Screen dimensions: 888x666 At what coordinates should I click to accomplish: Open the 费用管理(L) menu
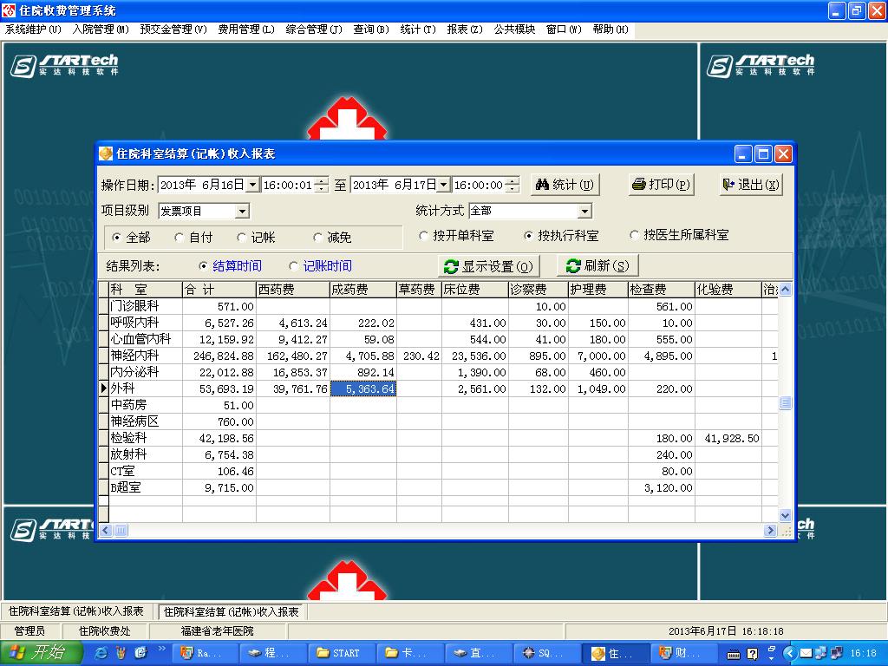click(245, 29)
